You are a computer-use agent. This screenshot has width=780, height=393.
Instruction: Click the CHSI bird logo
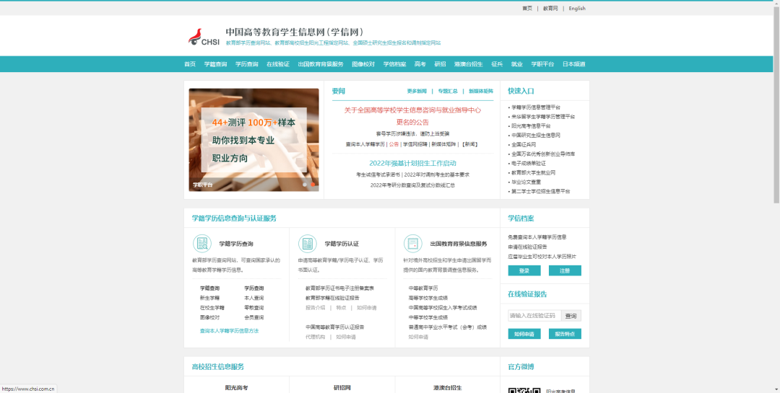(204, 37)
